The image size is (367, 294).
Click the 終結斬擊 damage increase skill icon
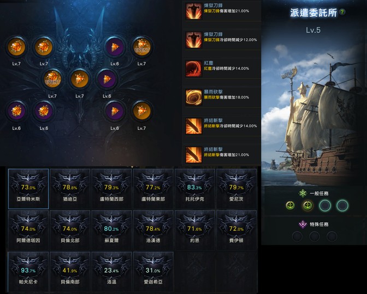click(x=193, y=155)
